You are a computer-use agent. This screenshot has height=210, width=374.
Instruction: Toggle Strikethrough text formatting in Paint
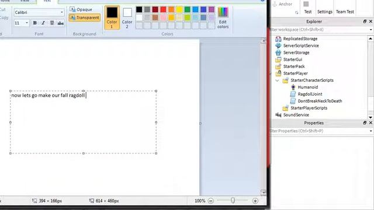(x=61, y=23)
